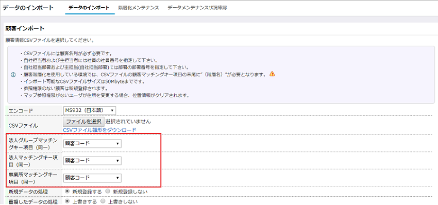The height and width of the screenshot is (205, 438).
Task: Click the CSVファイル row label
Action: point(24,126)
